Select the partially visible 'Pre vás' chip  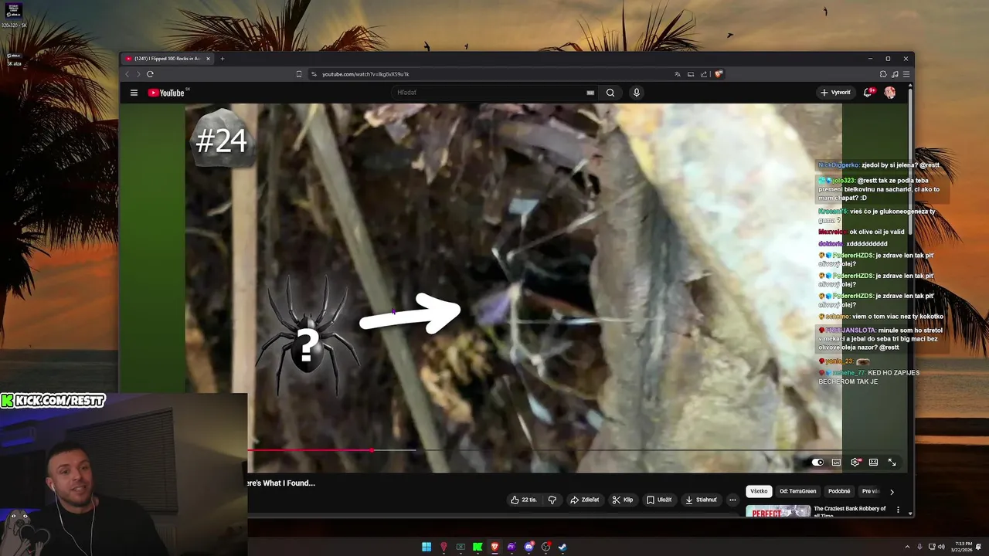870,491
